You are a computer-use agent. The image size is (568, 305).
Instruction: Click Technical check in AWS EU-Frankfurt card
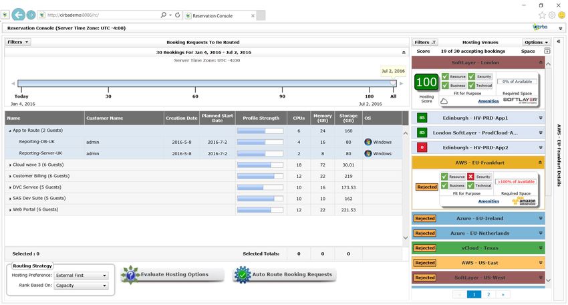tap(470, 185)
